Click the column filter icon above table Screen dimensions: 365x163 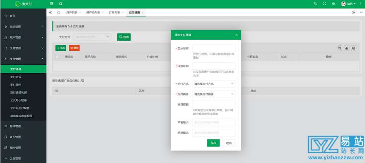(340, 48)
